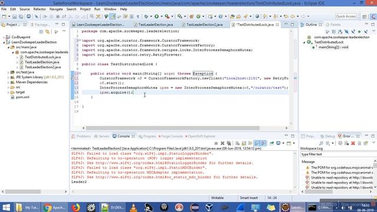Toggle Hide Fields in Outline toolbar
The width and height of the screenshot is (377, 212).
click(x=346, y=31)
